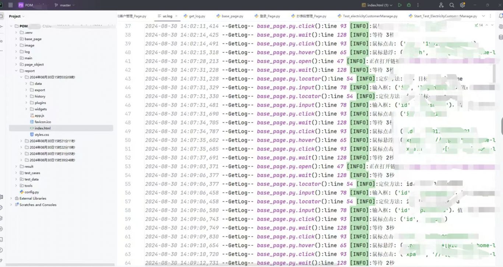
Task: Expand 2024年08月30日15时21分11秒 folder
Action: click(x=21, y=141)
